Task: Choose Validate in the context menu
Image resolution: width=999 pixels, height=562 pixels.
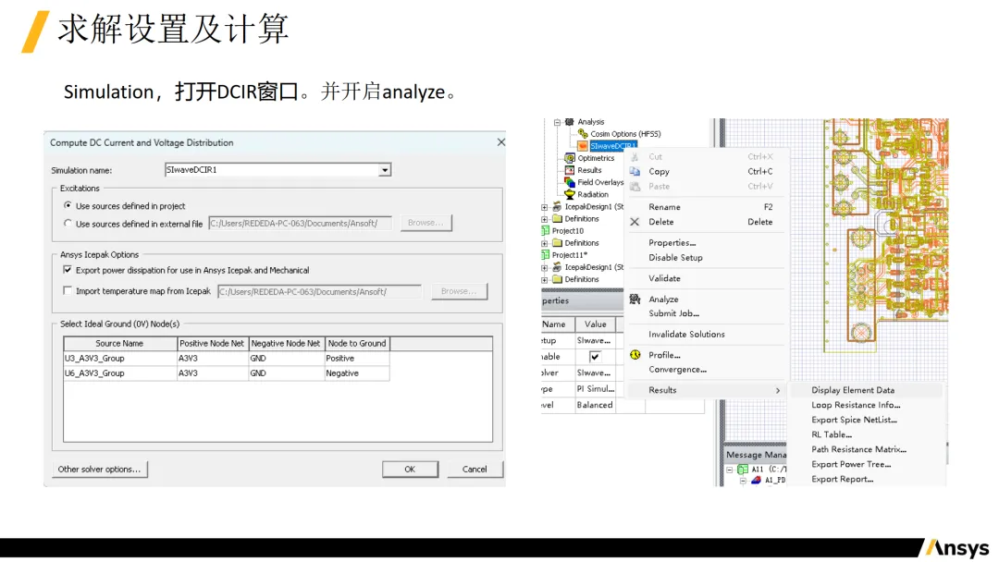Action: 664,278
